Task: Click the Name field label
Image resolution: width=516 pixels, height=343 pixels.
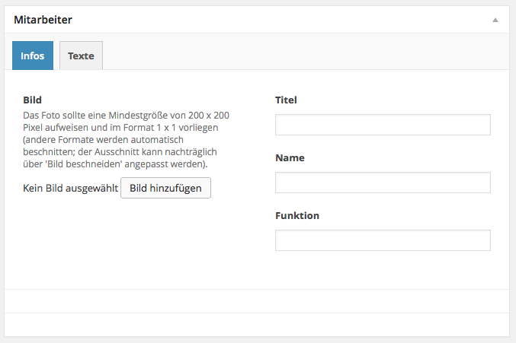Action: pos(290,157)
